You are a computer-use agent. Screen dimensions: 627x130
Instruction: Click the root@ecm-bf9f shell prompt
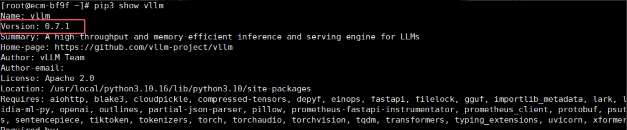tap(45, 6)
